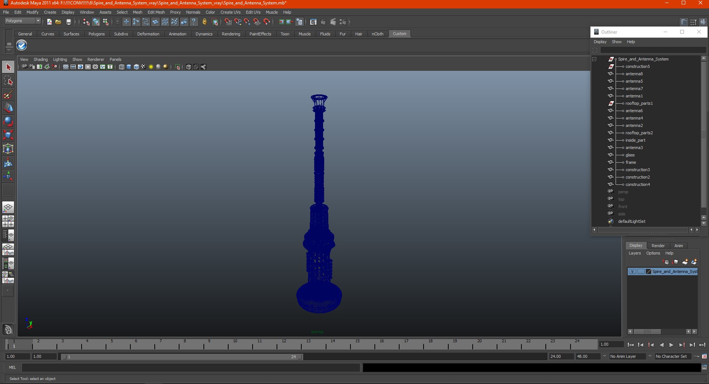Click the blue checkmark shelf button
The width and height of the screenshot is (709, 384).
pyautogui.click(x=22, y=45)
